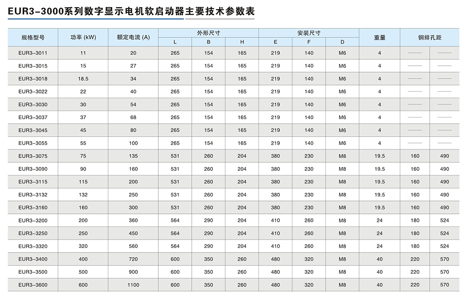Click the 额定电流 (A) header cell

click(132, 37)
